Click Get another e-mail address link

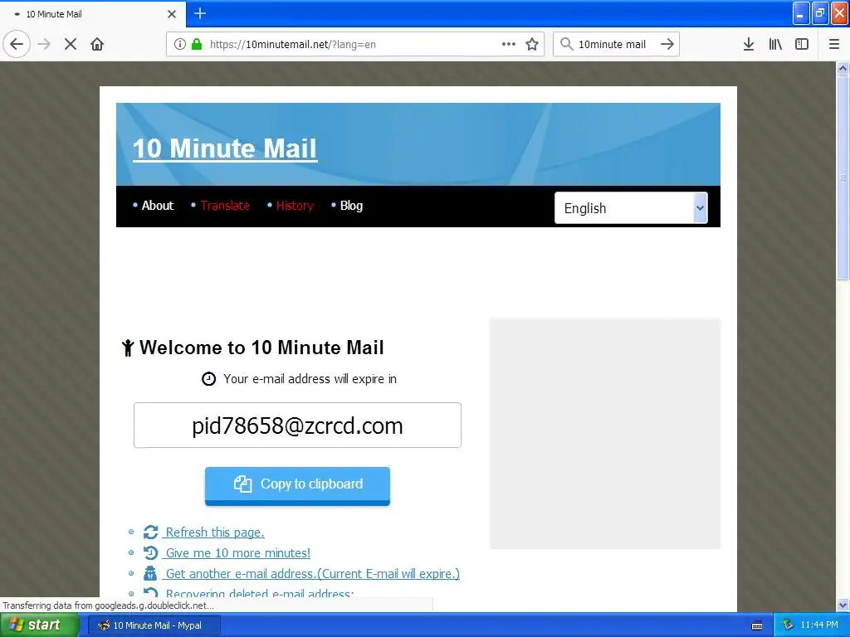click(313, 574)
